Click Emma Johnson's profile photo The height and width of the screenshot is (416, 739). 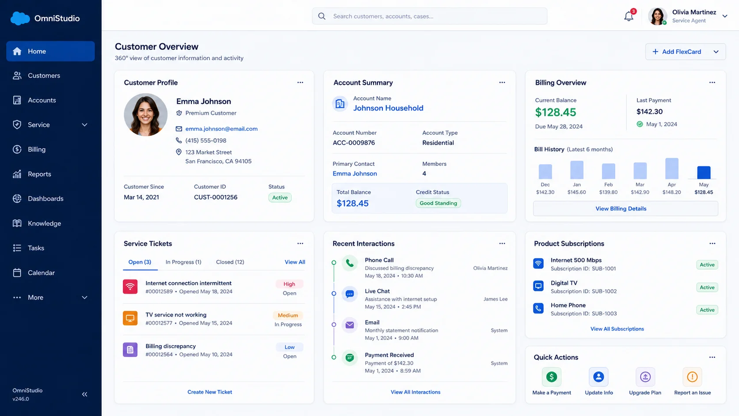pos(145,114)
